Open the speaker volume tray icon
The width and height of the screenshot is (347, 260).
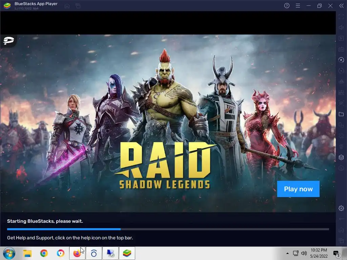pyautogui.click(x=304, y=253)
